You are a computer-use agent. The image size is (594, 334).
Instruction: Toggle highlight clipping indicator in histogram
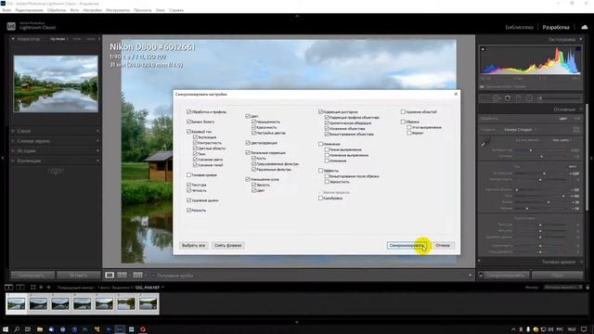coord(578,49)
